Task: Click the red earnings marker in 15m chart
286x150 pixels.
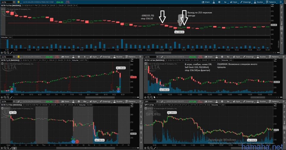Action: click(77, 141)
